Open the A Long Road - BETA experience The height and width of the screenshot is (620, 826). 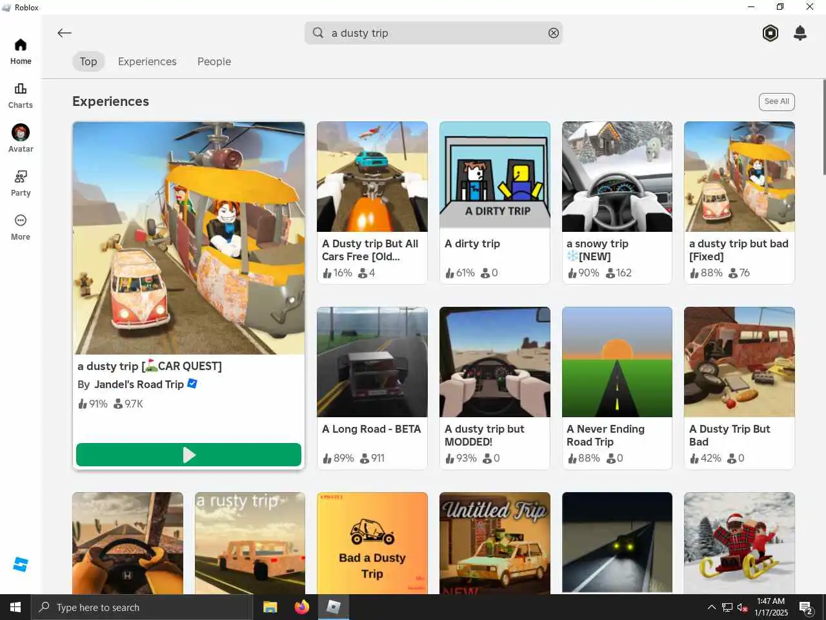tap(372, 388)
